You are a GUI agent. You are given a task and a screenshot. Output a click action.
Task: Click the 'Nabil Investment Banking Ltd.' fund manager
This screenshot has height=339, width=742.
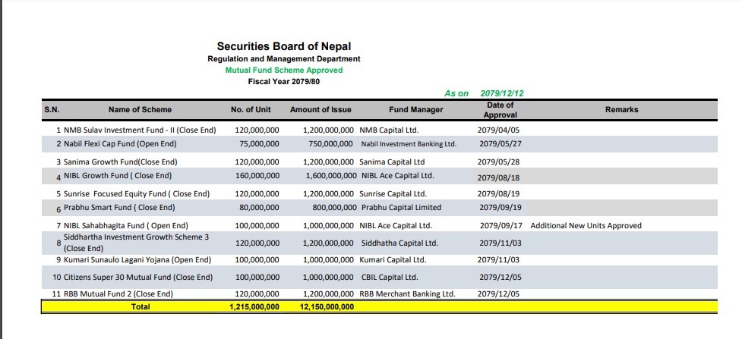click(408, 144)
